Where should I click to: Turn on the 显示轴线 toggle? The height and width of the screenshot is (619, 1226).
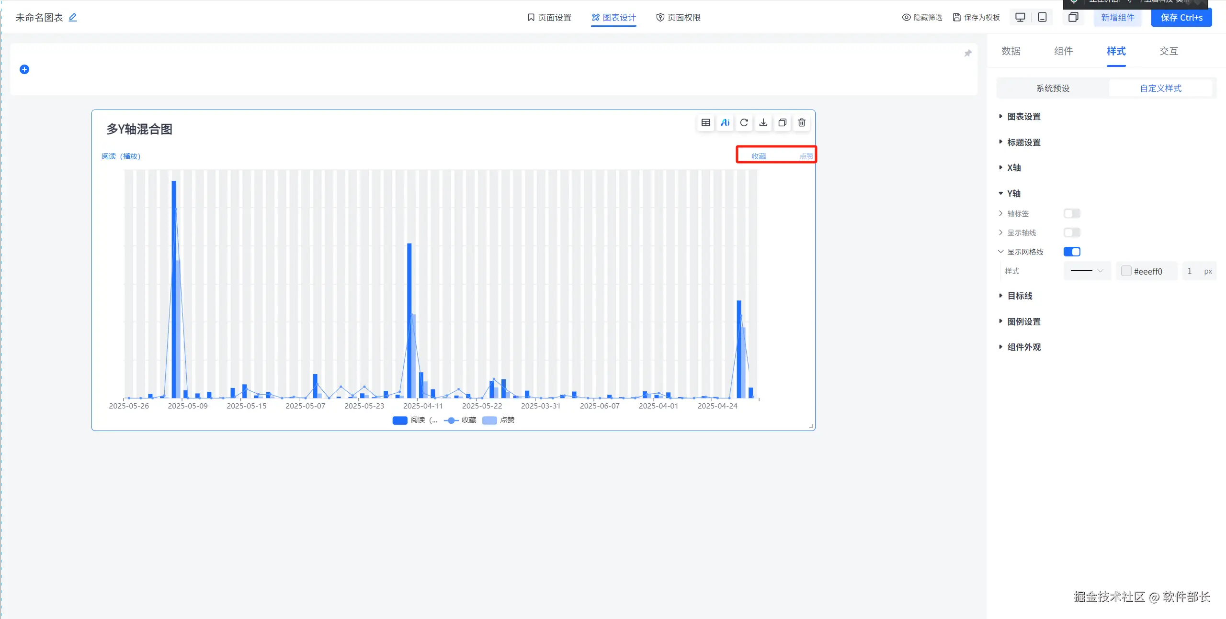(1071, 232)
